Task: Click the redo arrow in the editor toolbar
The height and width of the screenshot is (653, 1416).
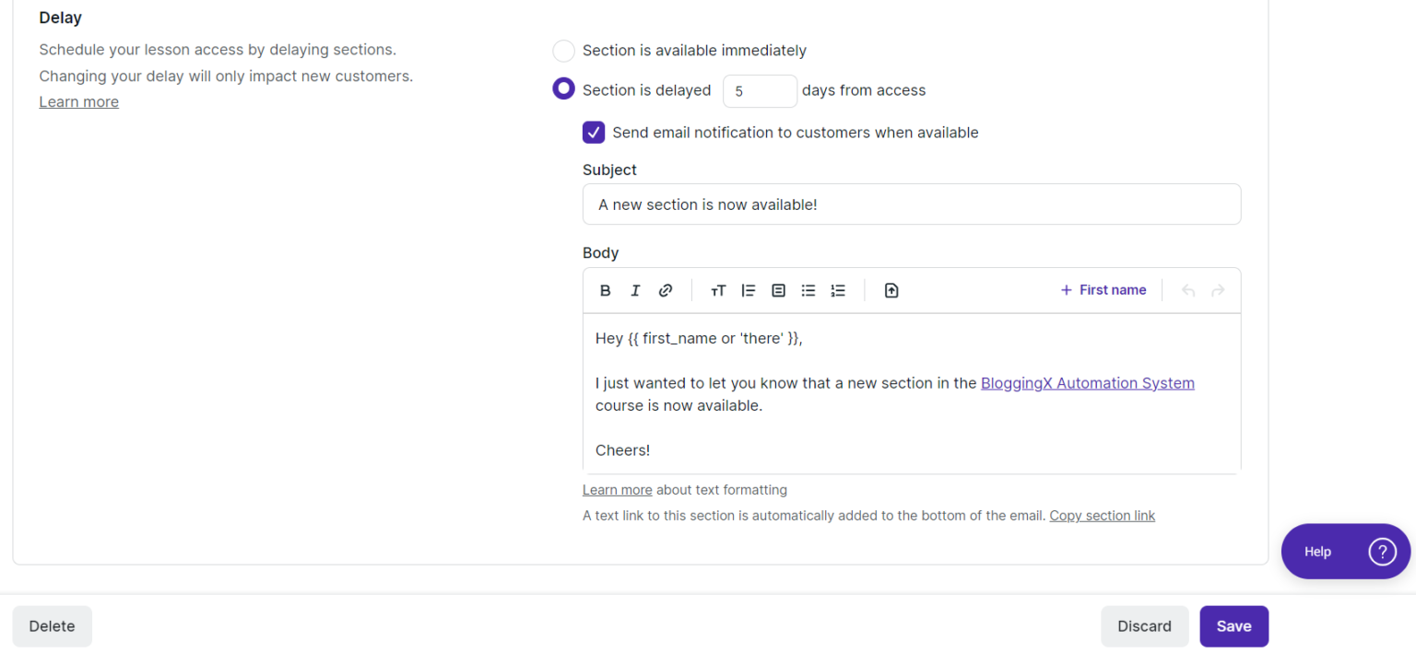Action: 1218,290
